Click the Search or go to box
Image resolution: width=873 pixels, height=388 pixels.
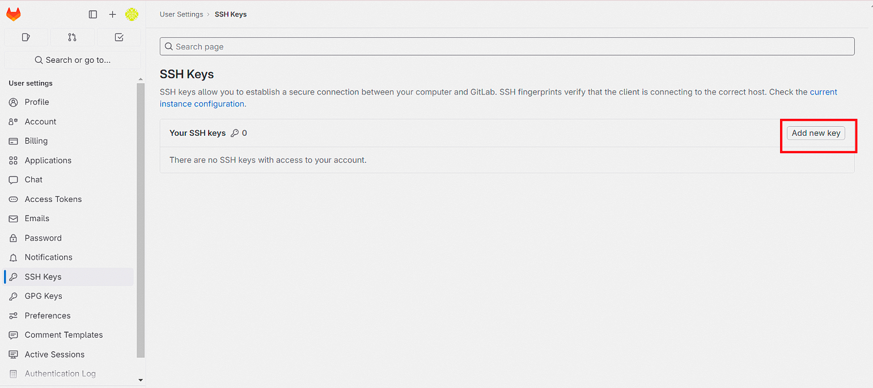pyautogui.click(x=73, y=60)
